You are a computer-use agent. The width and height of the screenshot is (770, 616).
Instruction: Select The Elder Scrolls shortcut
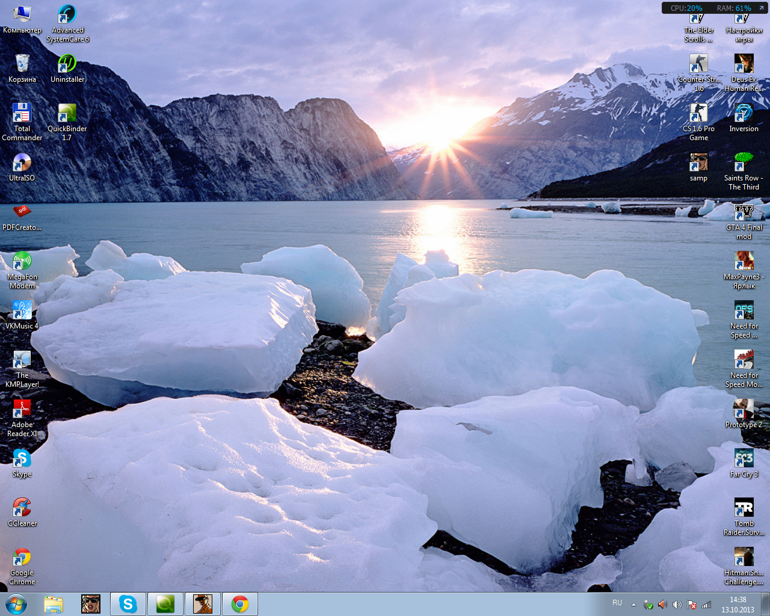698,29
